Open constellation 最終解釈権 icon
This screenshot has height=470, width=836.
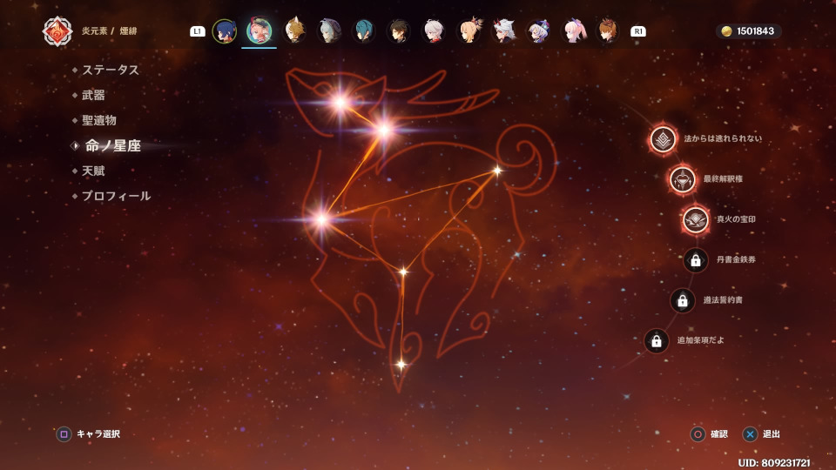pyautogui.click(x=683, y=179)
